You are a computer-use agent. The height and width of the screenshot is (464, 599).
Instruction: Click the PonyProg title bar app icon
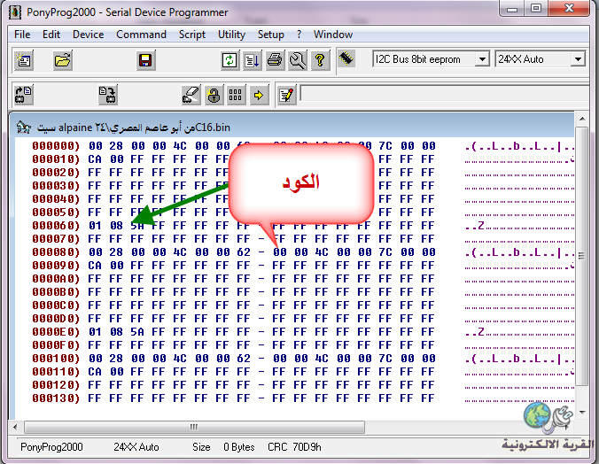coord(15,12)
